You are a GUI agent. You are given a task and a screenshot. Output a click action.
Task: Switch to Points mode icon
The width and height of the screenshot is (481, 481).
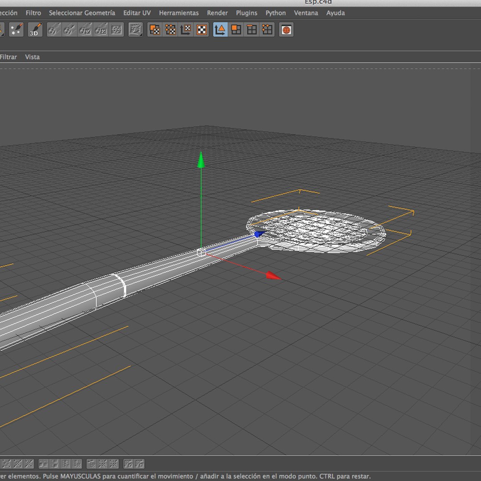(x=267, y=30)
